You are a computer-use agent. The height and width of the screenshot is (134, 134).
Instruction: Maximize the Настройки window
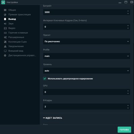pos(126,2)
